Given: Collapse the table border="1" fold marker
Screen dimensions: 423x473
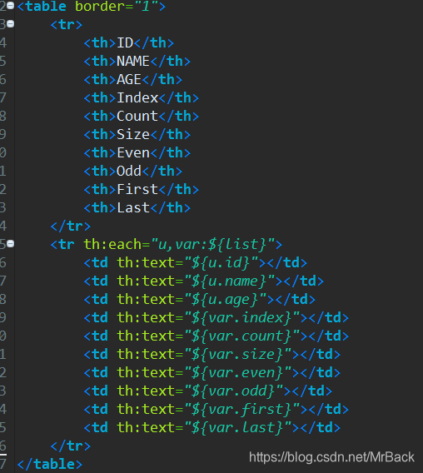Looking at the screenshot, I should pyautogui.click(x=11, y=6).
